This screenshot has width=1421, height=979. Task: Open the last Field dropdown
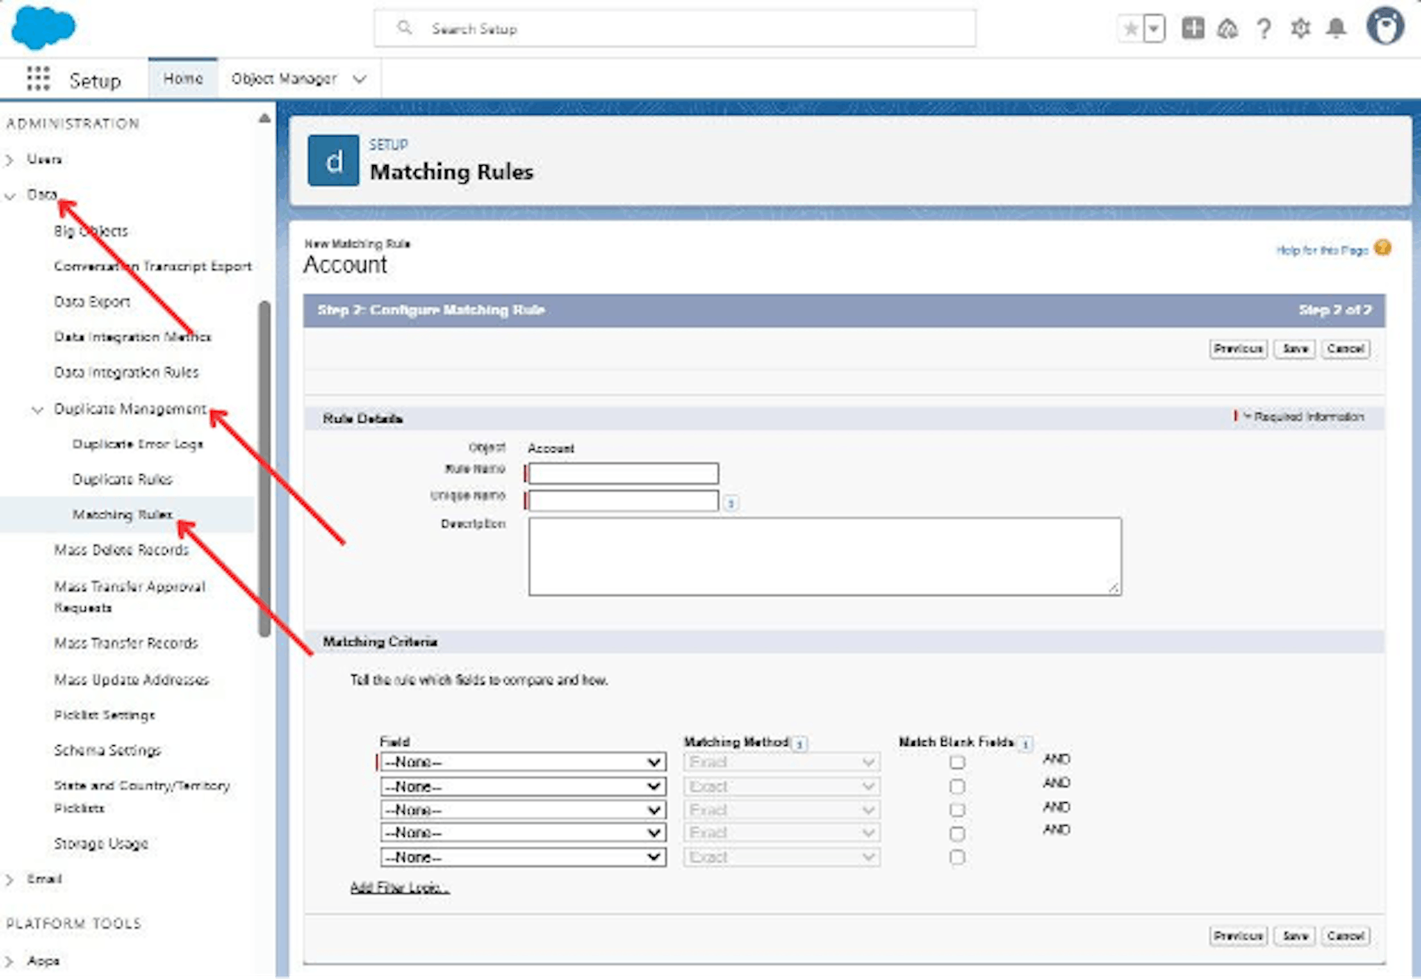pos(523,857)
